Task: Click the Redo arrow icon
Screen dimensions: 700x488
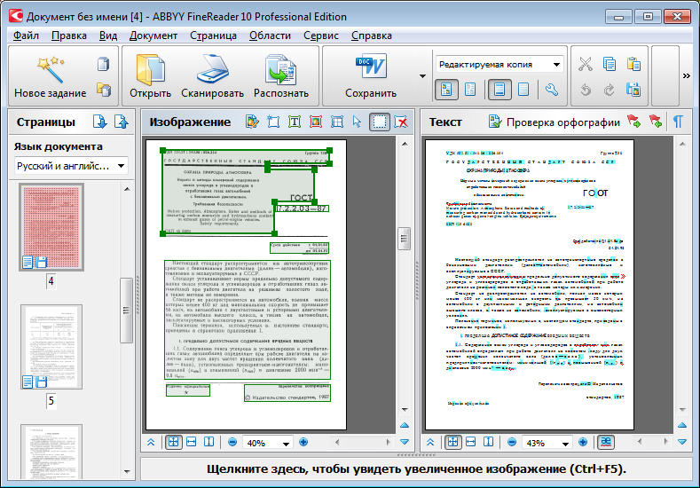Action: tap(610, 90)
